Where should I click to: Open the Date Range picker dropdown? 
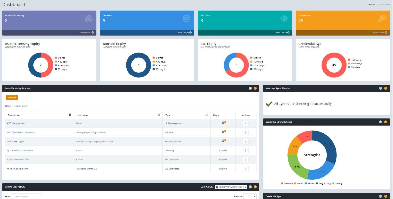(231, 187)
